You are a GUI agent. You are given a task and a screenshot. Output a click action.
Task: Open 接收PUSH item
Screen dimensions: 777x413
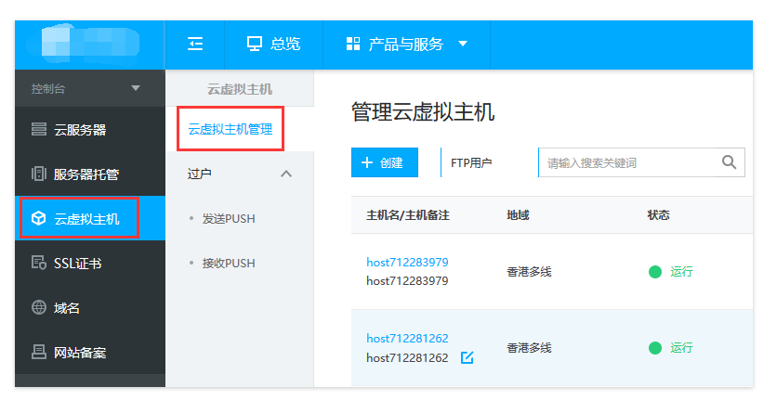[229, 264]
